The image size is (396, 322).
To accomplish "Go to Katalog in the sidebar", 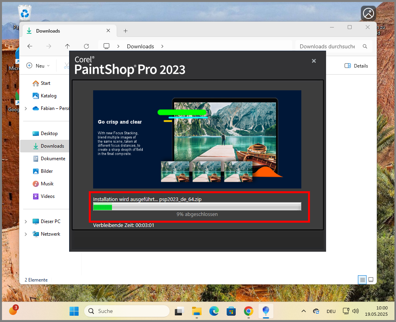I will pyautogui.click(x=46, y=95).
